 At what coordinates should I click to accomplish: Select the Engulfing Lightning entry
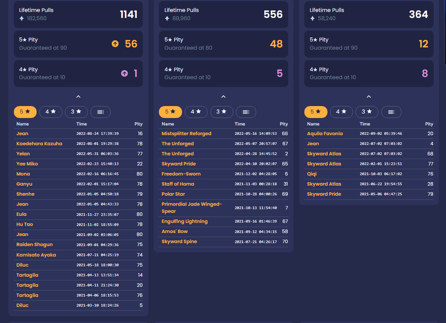click(x=224, y=221)
